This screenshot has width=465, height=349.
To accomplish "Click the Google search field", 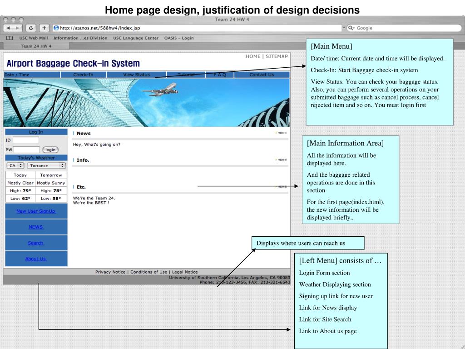I will 404,28.
